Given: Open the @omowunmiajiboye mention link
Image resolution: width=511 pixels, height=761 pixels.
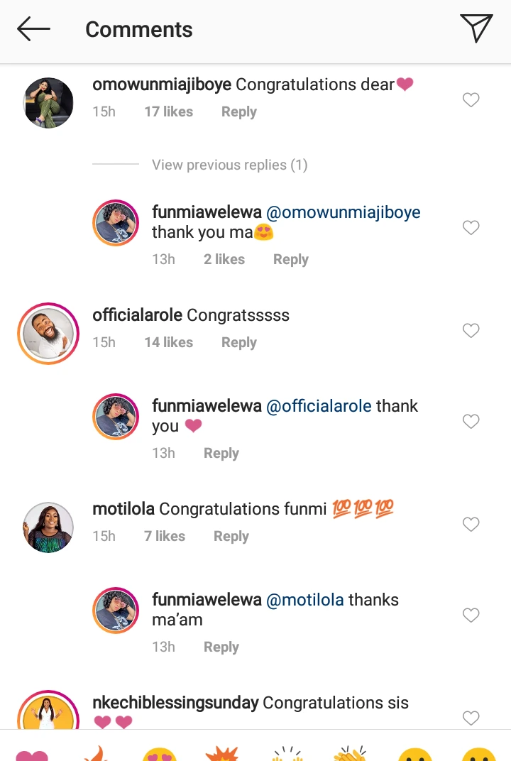Looking at the screenshot, I should pyautogui.click(x=343, y=212).
